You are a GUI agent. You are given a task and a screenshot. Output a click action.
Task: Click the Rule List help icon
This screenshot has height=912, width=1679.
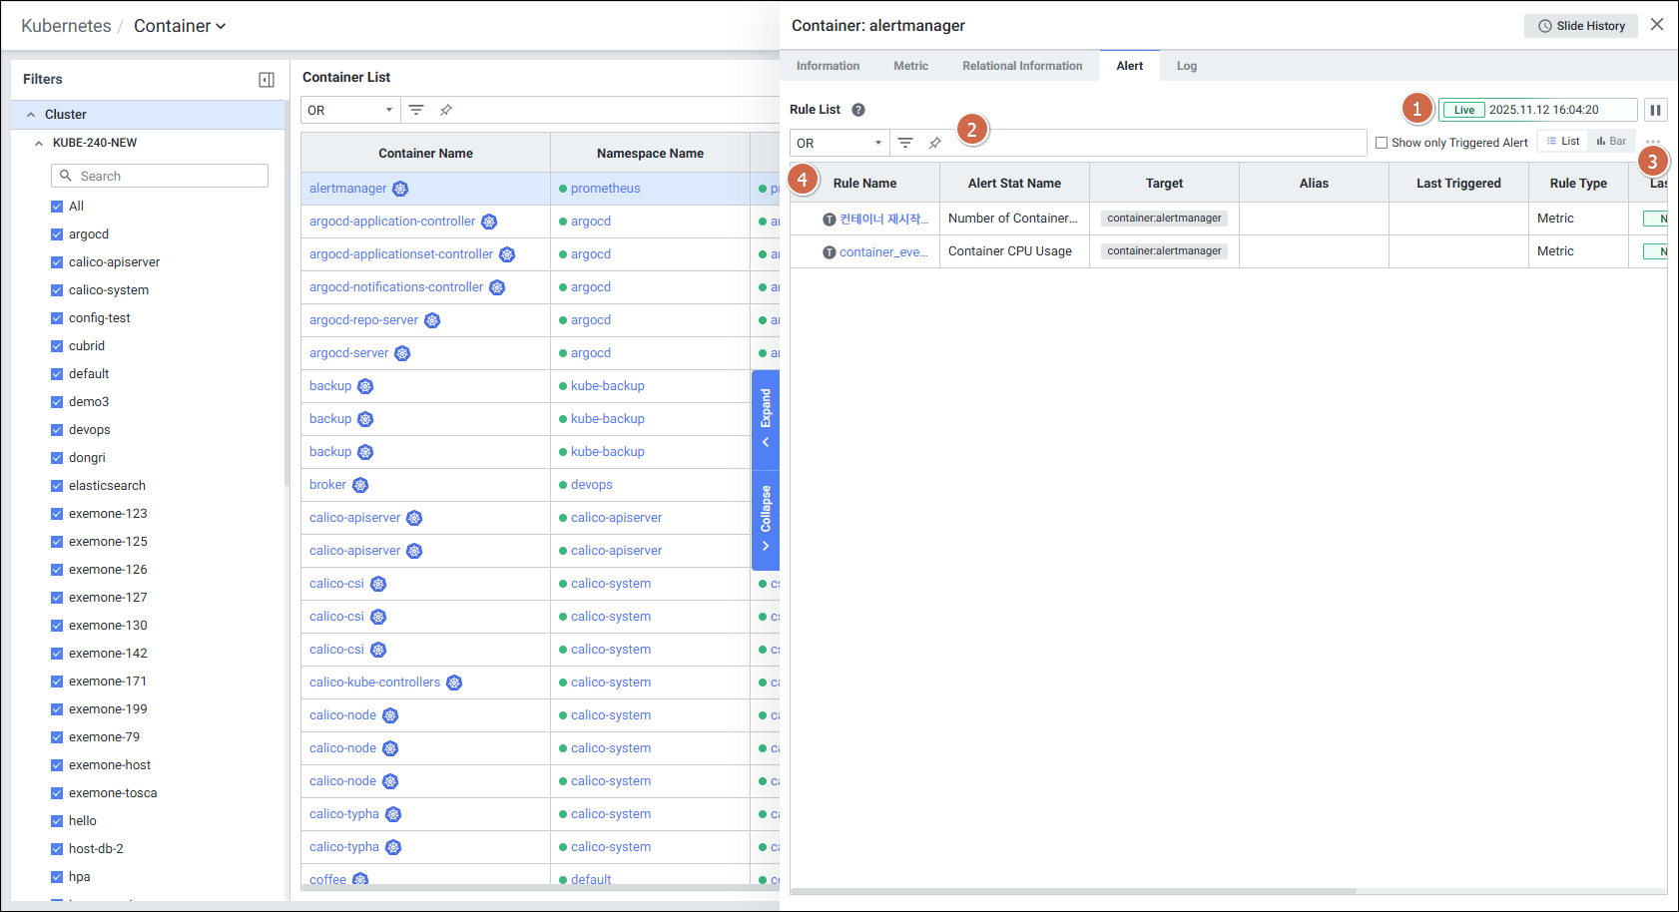[858, 110]
